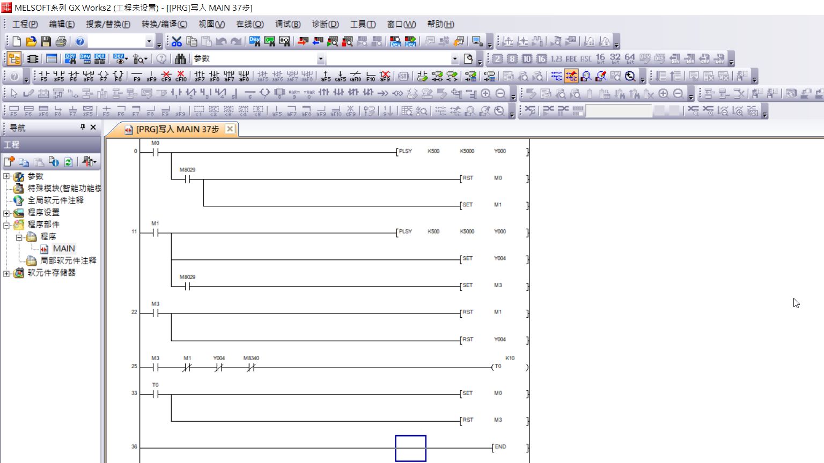Click the Cut scissors icon
824x463 pixels.
[176, 41]
